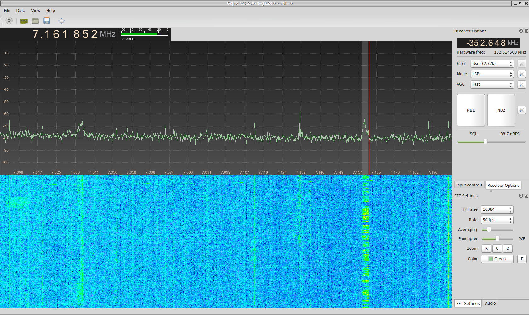The height and width of the screenshot is (315, 529).
Task: Open the I/O device configuration icon
Action: pyautogui.click(x=24, y=21)
